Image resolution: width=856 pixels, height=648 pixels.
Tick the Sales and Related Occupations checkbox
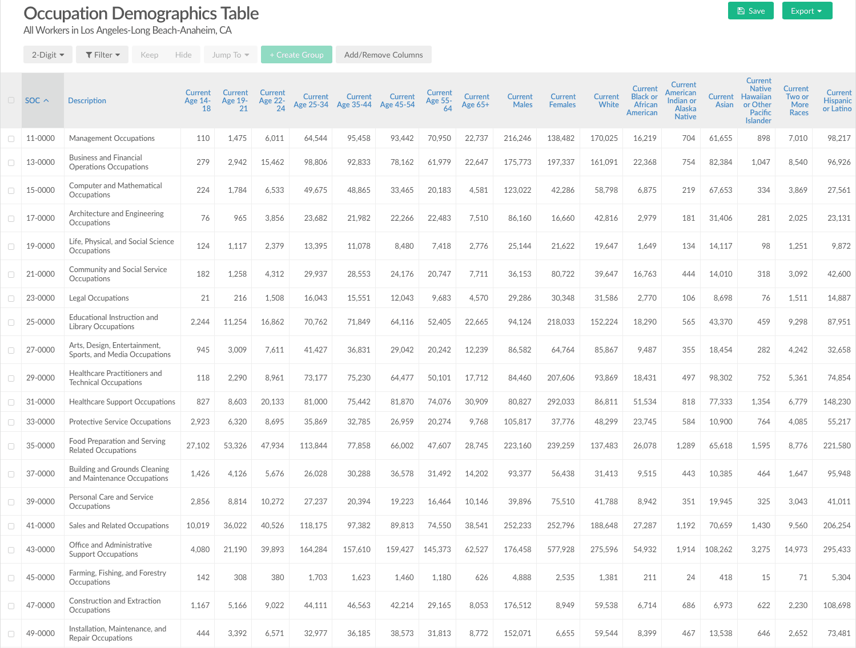point(11,526)
